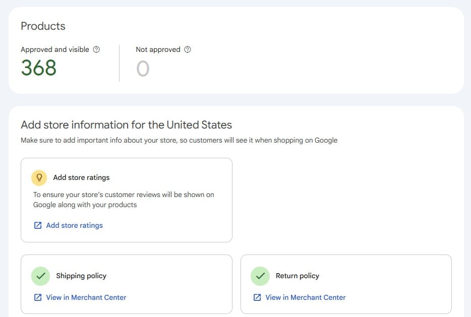Click the Add store information heading
The image size is (471, 317).
127,125
